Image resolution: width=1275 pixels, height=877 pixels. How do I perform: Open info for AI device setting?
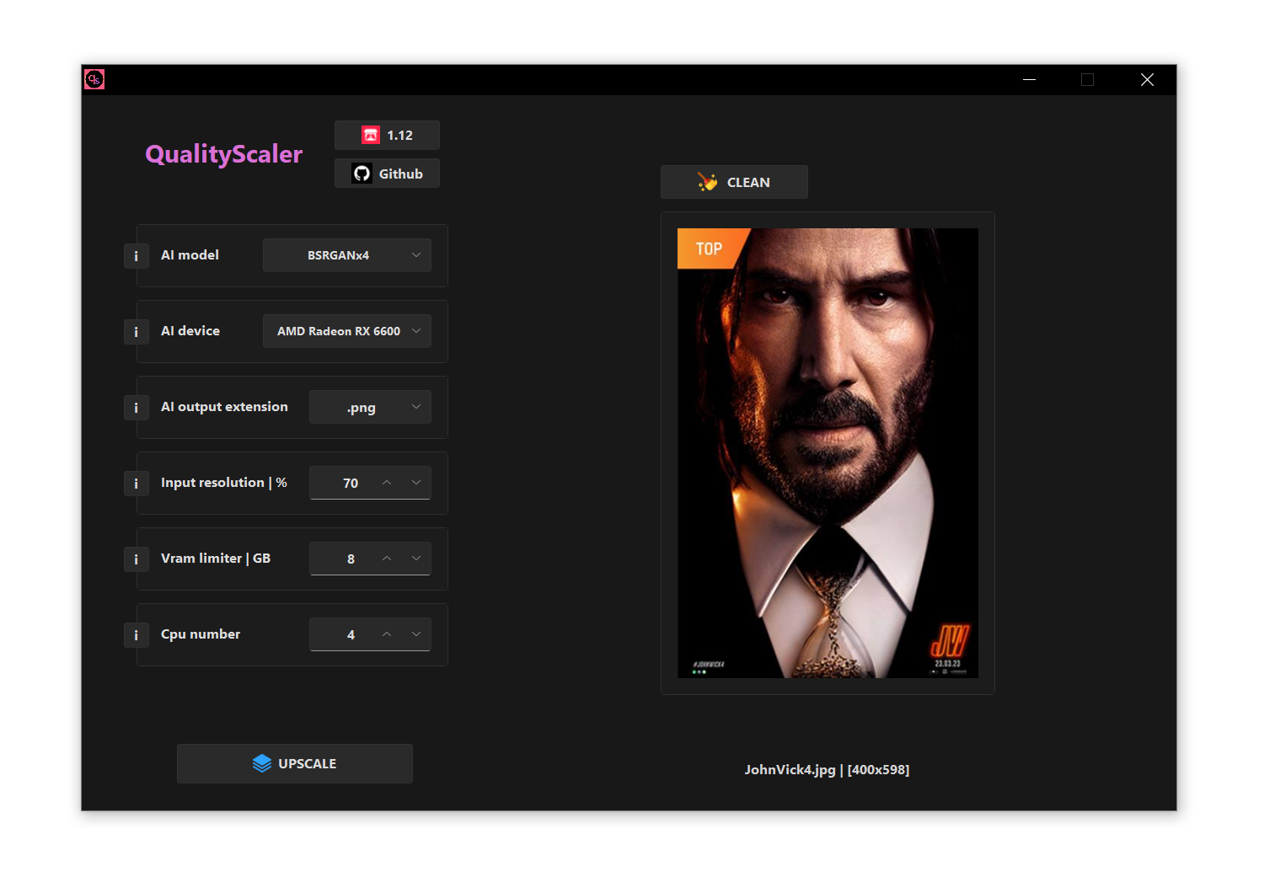(x=136, y=331)
